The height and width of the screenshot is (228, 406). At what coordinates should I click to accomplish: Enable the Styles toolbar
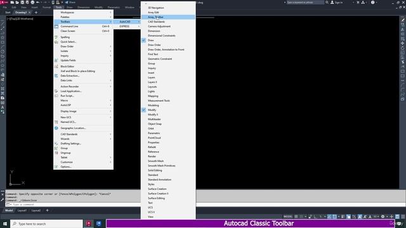[168, 184]
